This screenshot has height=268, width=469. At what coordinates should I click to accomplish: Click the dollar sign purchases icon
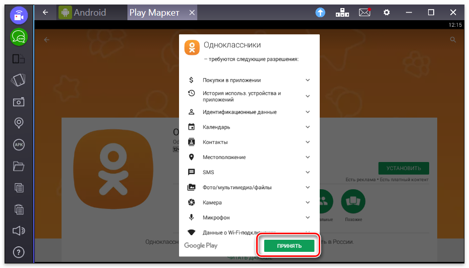click(x=191, y=80)
